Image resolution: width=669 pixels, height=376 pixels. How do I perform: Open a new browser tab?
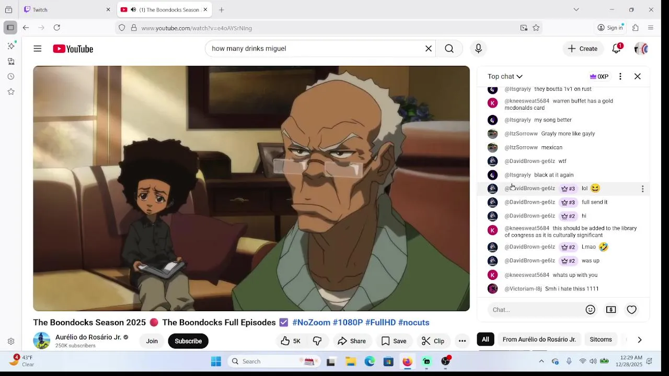(x=222, y=9)
